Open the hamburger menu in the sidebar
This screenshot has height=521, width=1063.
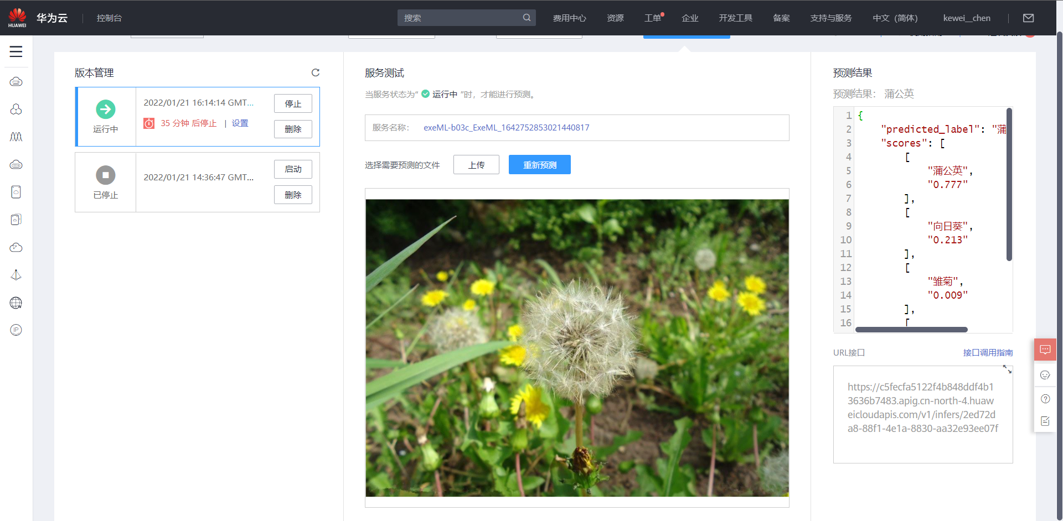coord(16,52)
